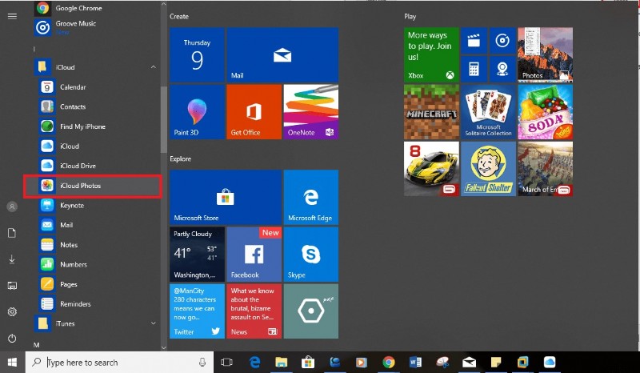Open the Partly Cloudy weather tile
Screen dimensions: 640x373
click(x=197, y=254)
